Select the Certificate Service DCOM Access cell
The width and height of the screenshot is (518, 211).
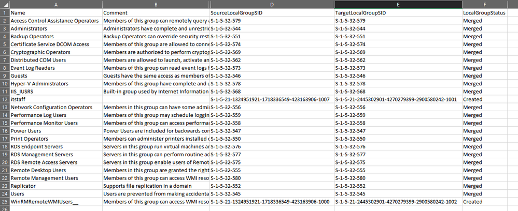(x=56, y=44)
